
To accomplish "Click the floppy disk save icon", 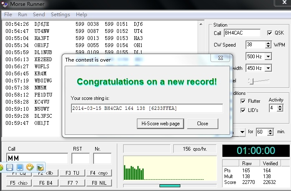I will [x=10, y=167].
